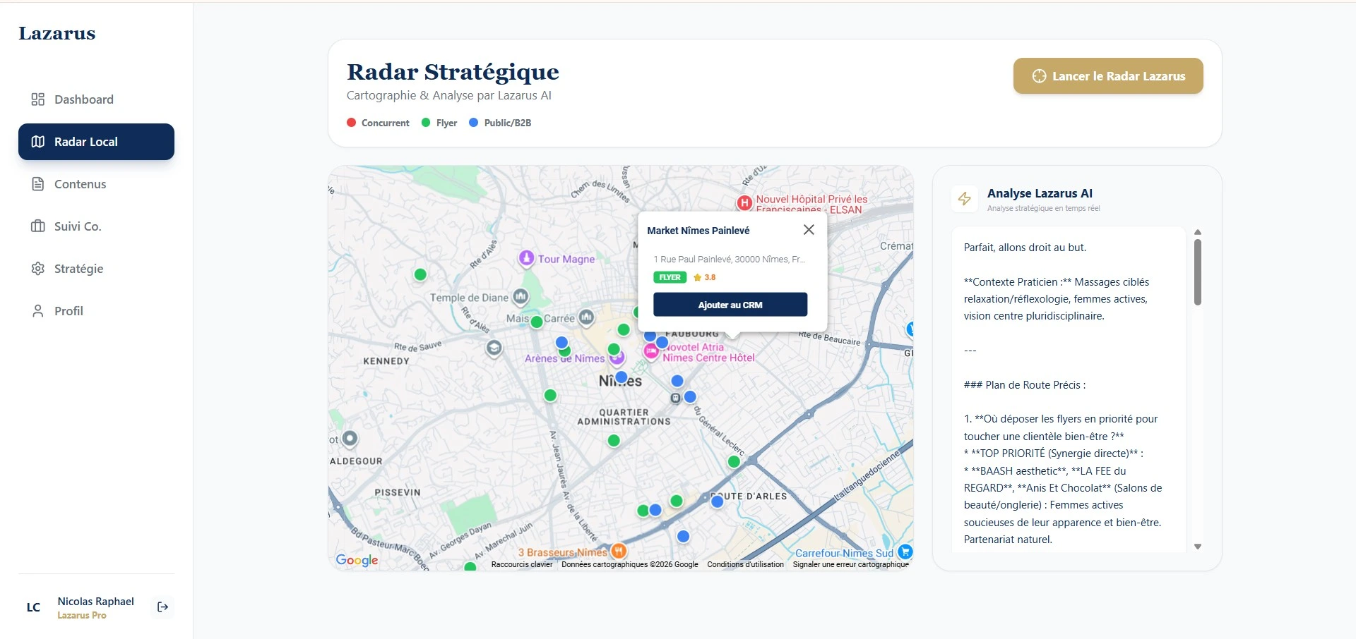The height and width of the screenshot is (639, 1356).
Task: Click the Plan de Route Précis line
Action: coord(1025,385)
